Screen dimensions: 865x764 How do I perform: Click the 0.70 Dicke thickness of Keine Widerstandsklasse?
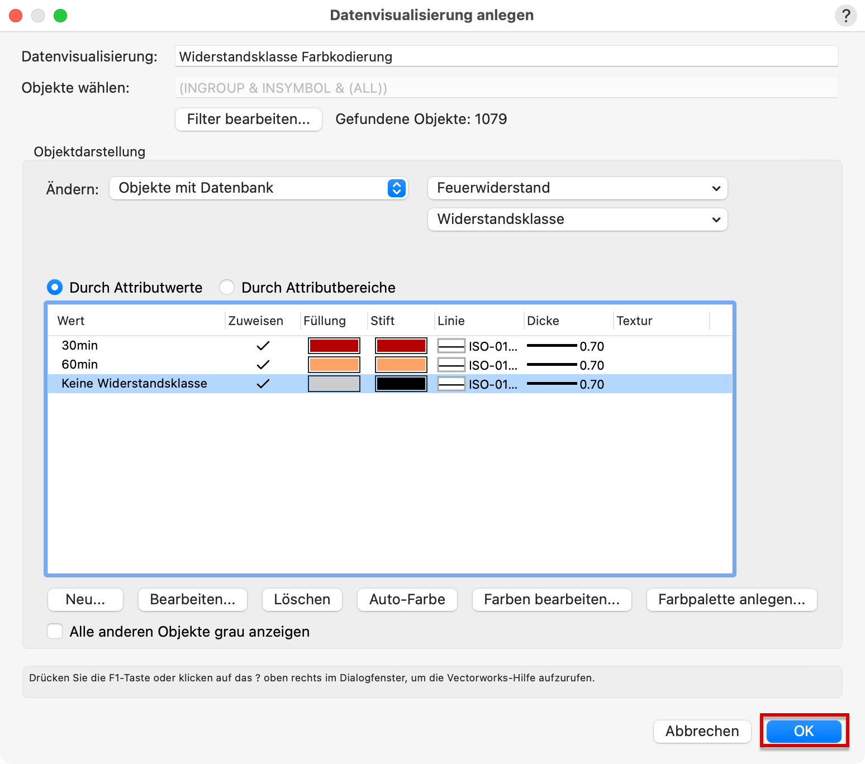pos(565,384)
